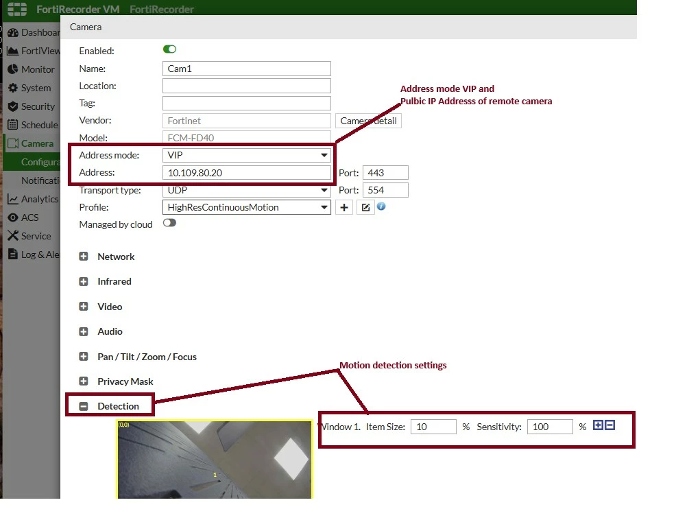Click the Camera icon in sidebar
Image resolution: width=676 pixels, height=509 pixels.
click(13, 143)
